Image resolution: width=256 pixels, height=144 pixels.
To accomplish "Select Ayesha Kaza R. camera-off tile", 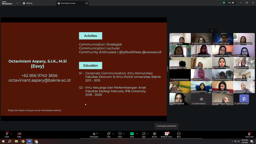I will 202,99.
